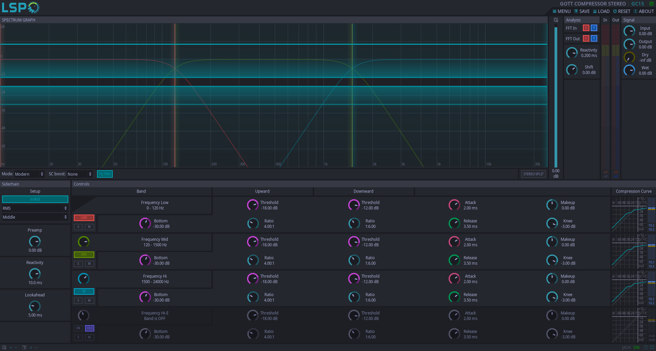The height and width of the screenshot is (351, 656).
Task: Click the green power bypass icon
Action: pos(652,4)
